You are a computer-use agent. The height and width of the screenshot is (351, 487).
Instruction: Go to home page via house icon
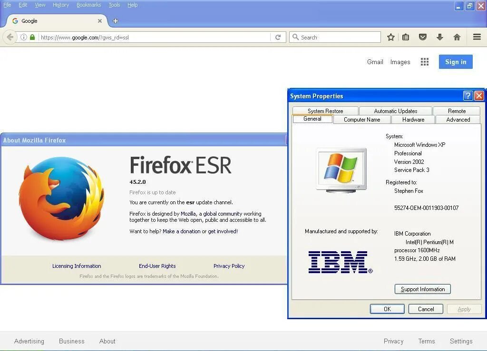coord(457,37)
